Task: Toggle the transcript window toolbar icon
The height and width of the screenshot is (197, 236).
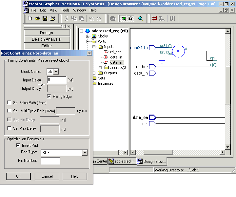Action: point(123,19)
